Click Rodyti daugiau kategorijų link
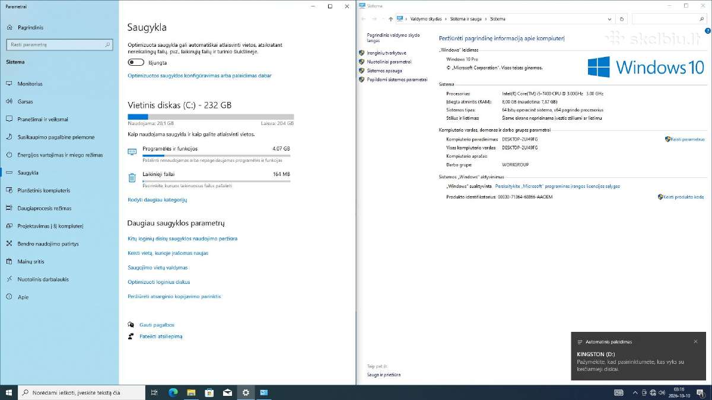712x400 pixels. tap(157, 200)
